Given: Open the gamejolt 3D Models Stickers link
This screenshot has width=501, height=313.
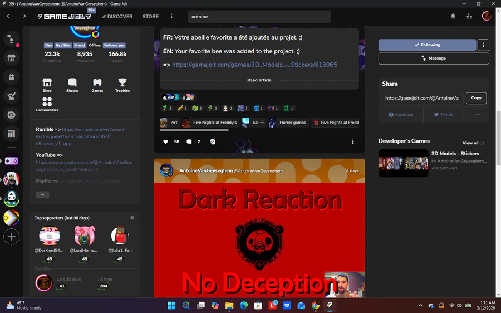Looking at the screenshot, I should pos(254,65).
